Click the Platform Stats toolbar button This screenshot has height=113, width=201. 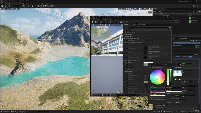(x=124, y=22)
